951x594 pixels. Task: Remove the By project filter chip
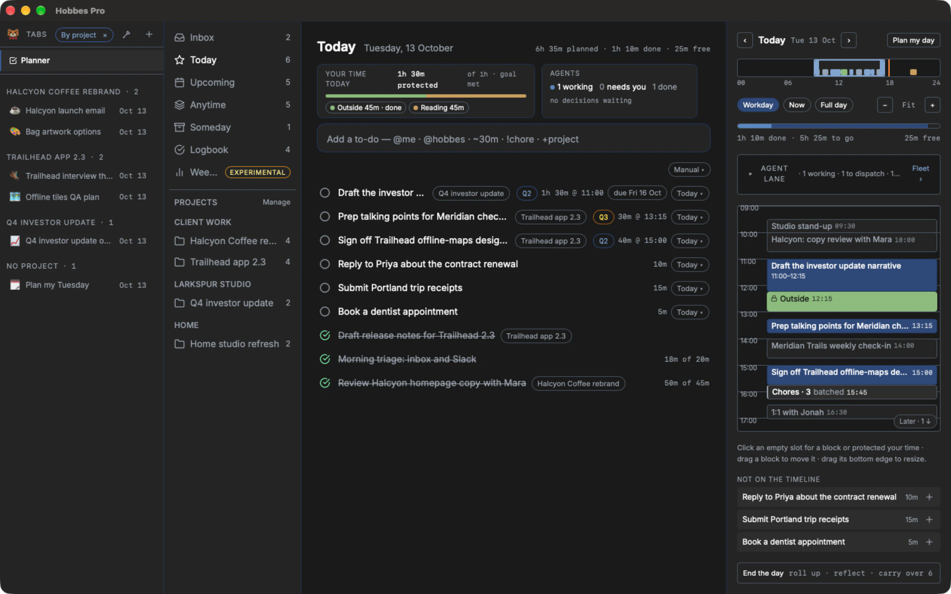pyautogui.click(x=105, y=35)
